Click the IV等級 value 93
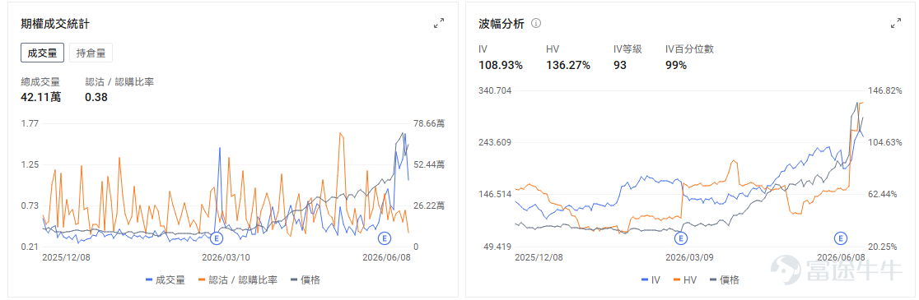The image size is (919, 300). [620, 65]
